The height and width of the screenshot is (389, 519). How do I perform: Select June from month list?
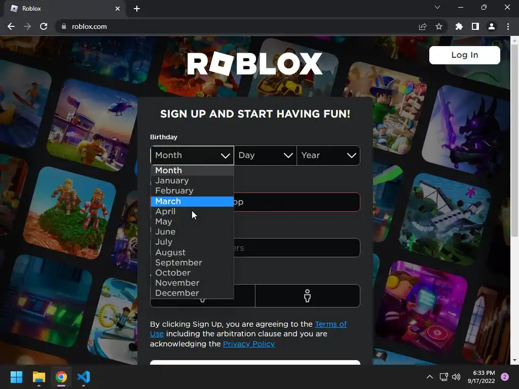coord(192,232)
